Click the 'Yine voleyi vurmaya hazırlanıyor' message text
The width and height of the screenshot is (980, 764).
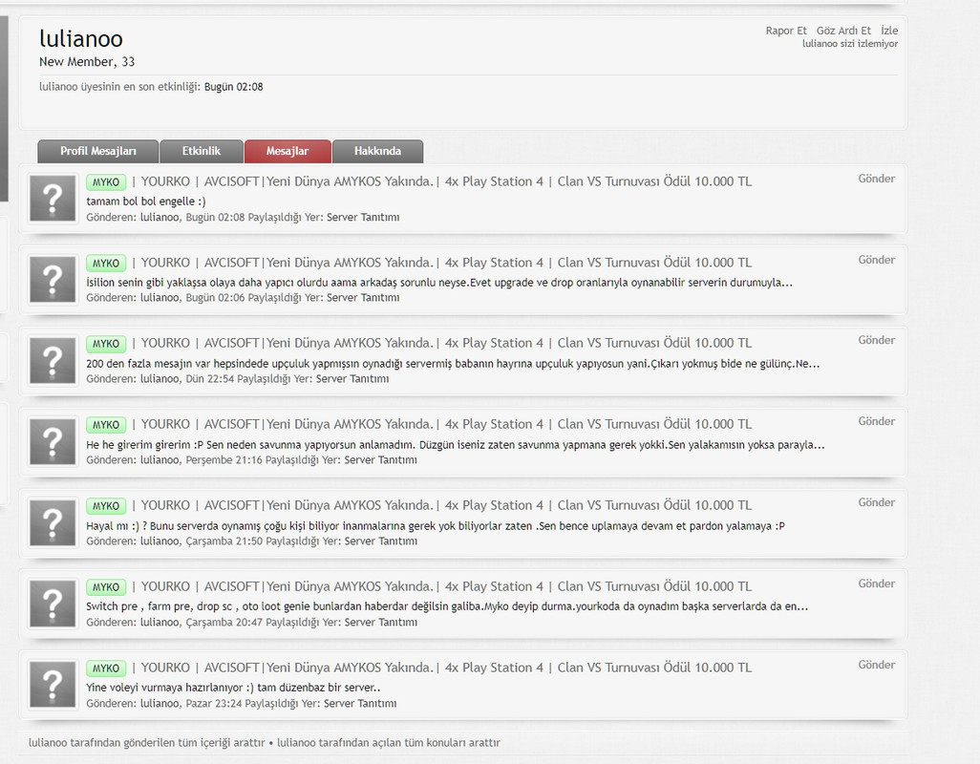coord(233,688)
